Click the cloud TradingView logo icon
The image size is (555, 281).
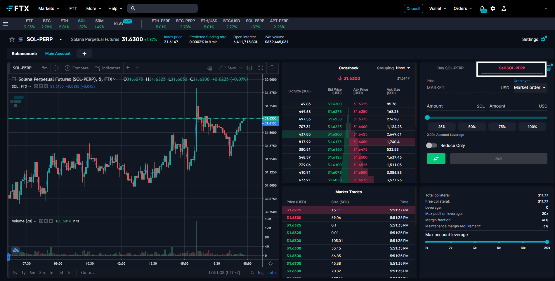[x=15, y=250]
